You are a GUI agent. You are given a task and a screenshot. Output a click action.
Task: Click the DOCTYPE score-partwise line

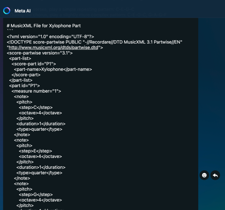click(x=94, y=42)
